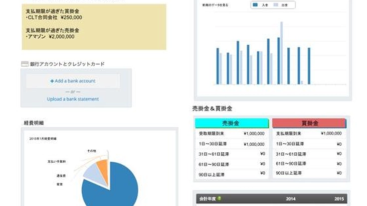
Task: Click the credit card icon beside 銀行アカウントとクレジットカード
Action: [25, 64]
